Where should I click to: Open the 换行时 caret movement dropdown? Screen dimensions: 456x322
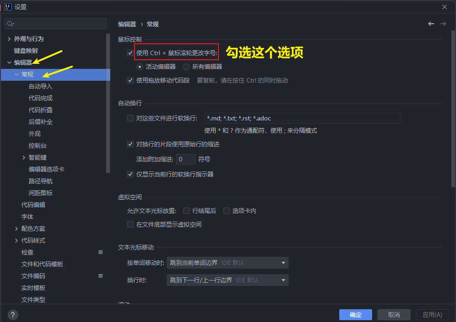click(228, 280)
